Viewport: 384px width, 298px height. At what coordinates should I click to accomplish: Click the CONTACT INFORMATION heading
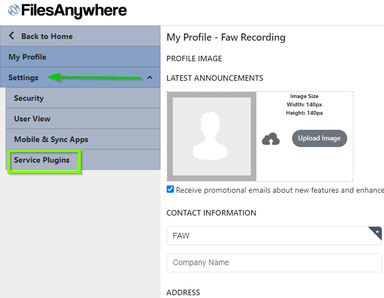point(211,213)
